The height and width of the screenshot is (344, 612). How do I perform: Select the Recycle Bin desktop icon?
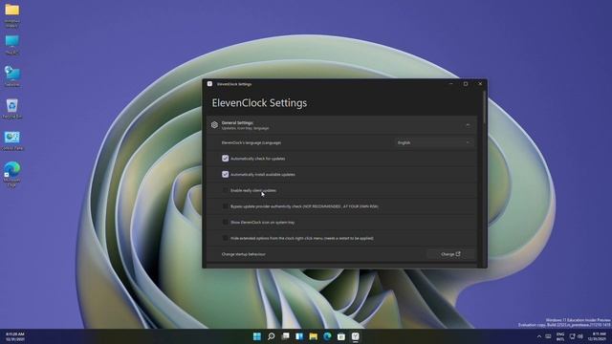pos(12,108)
